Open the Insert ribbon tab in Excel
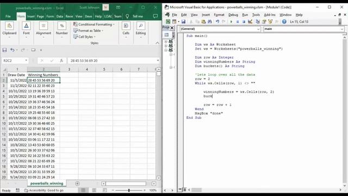This screenshot has width=348, height=196. point(30,16)
